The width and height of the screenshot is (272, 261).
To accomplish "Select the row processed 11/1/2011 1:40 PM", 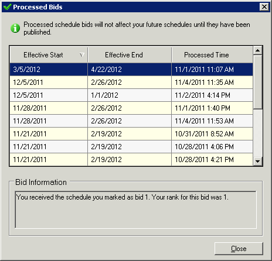I will tap(131, 108).
